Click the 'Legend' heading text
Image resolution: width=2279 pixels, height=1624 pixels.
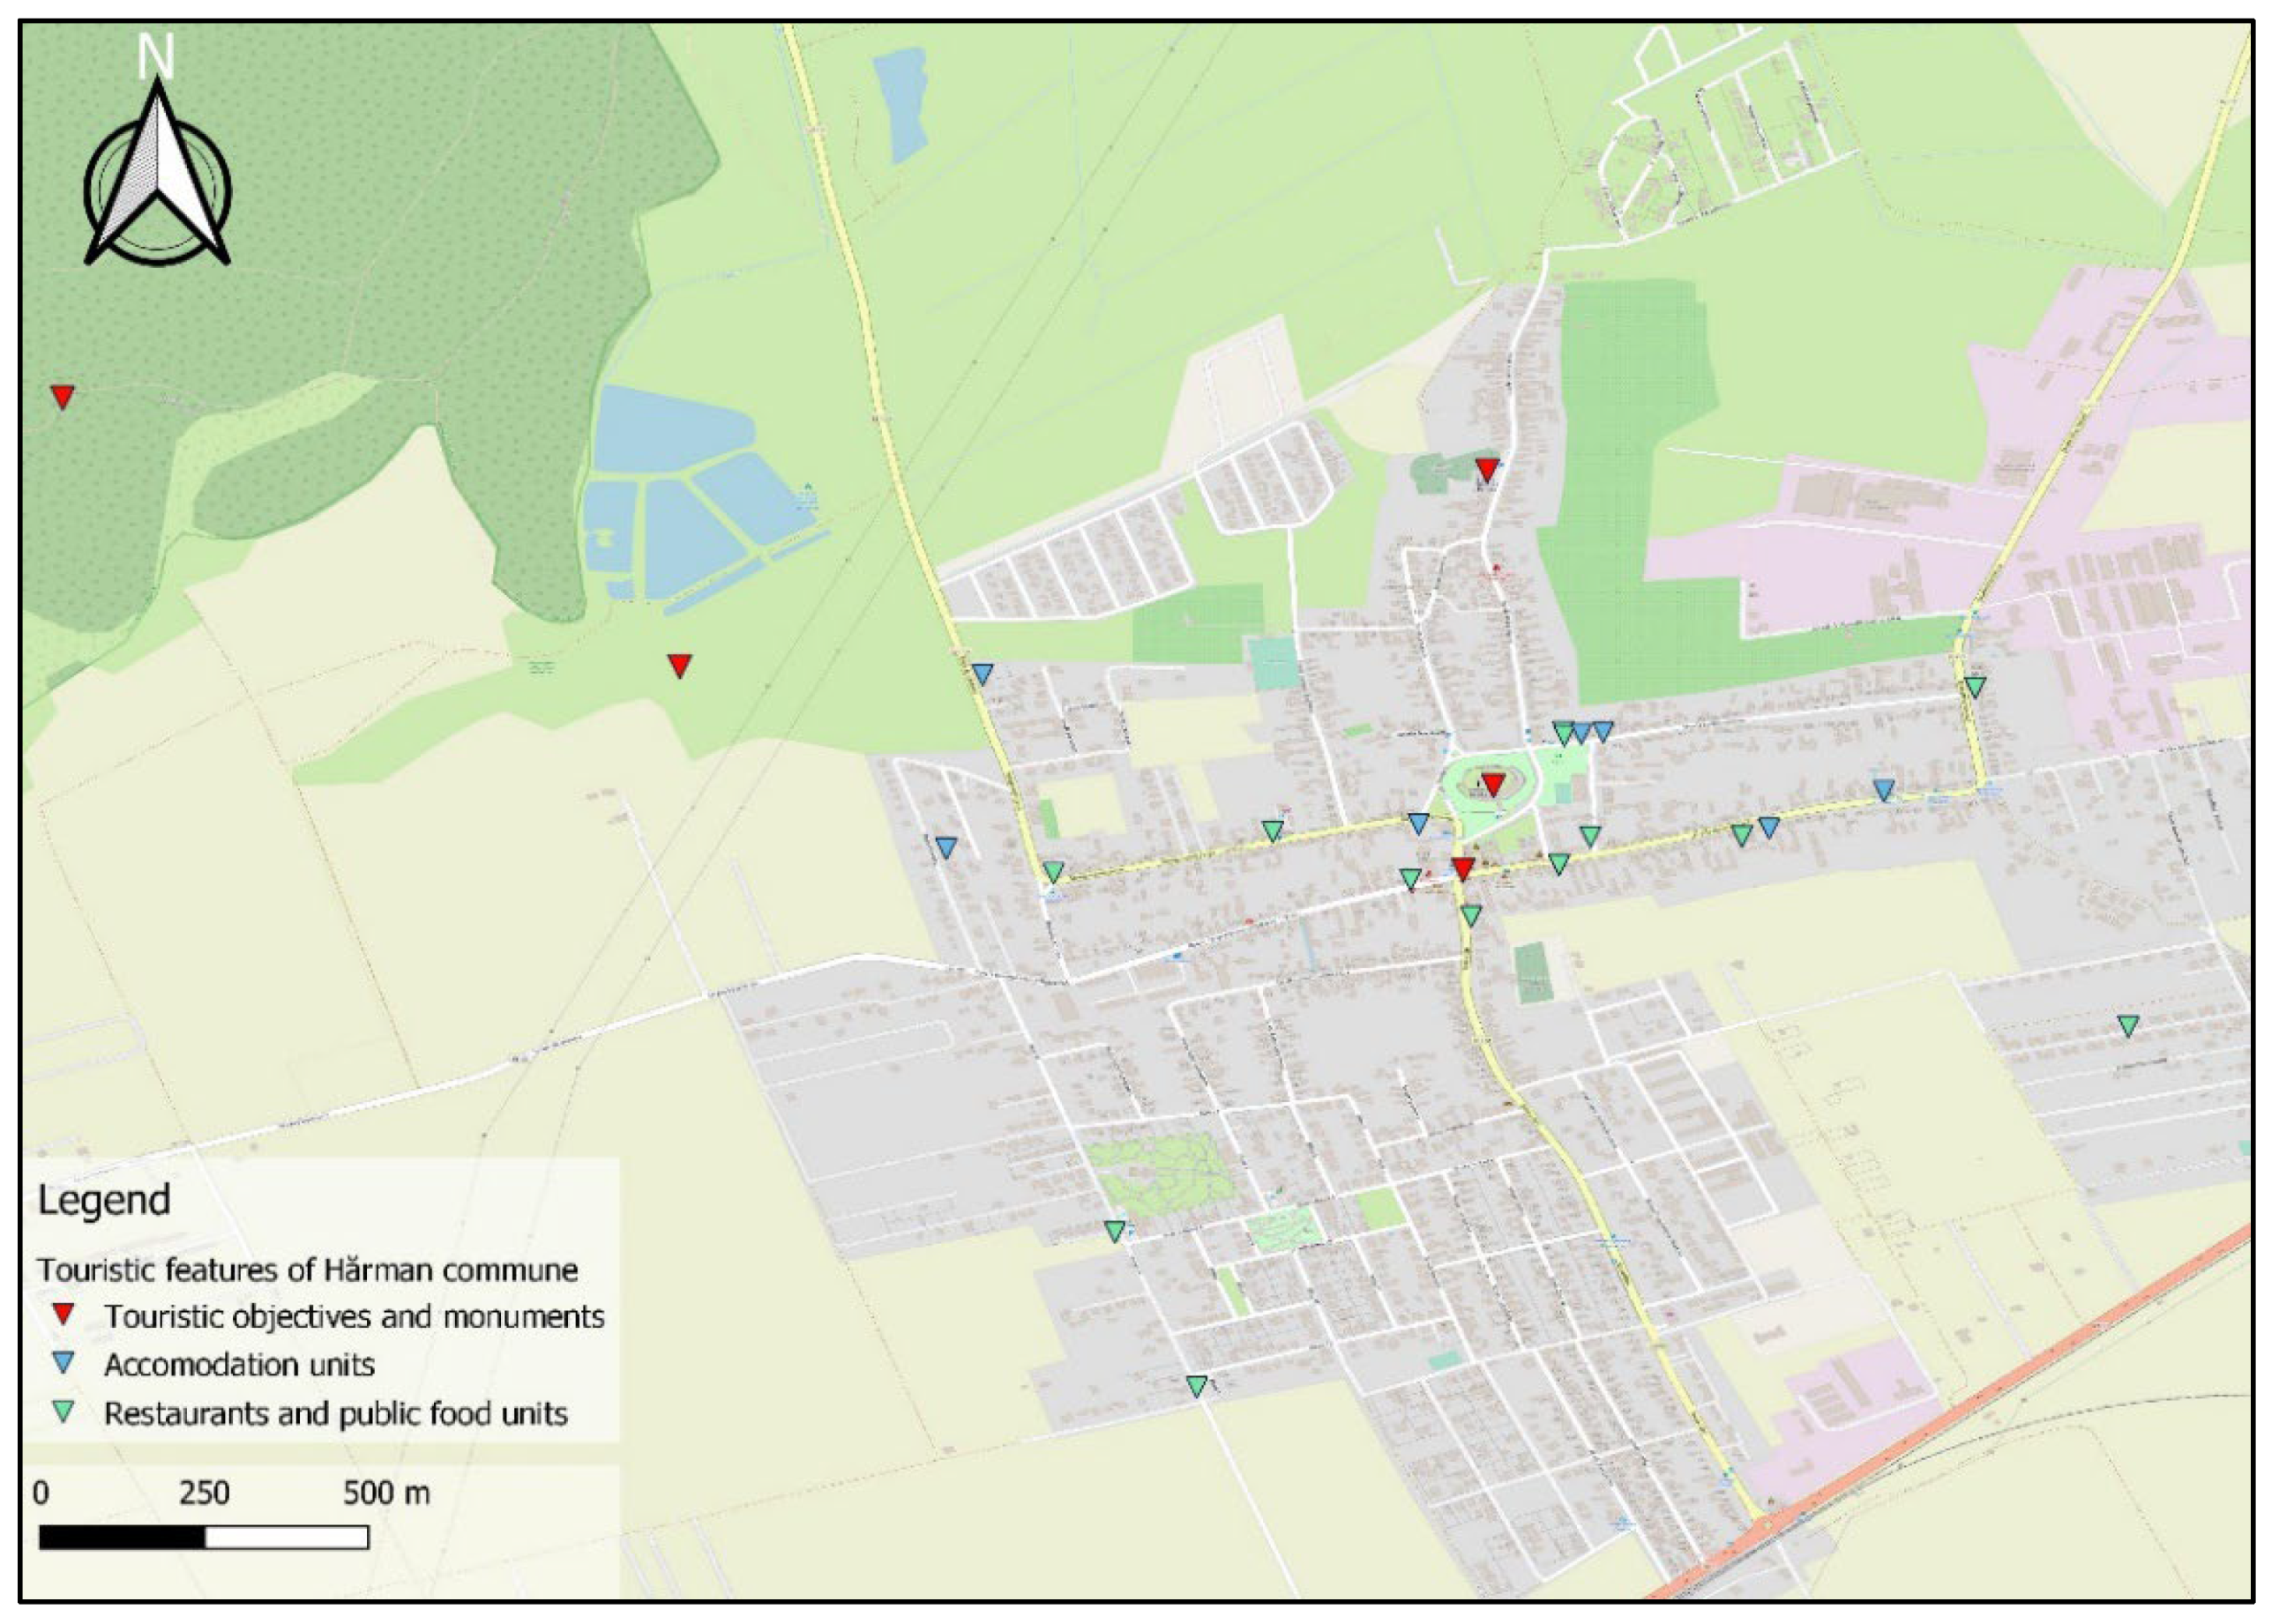pos(104,1200)
